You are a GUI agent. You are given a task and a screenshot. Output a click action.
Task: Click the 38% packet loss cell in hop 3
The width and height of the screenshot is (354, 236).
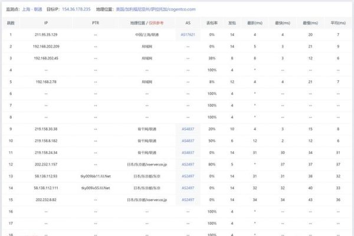coord(212,58)
